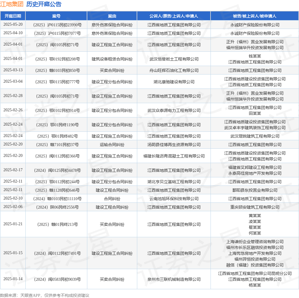Click date 2025-04-10

(13, 33)
